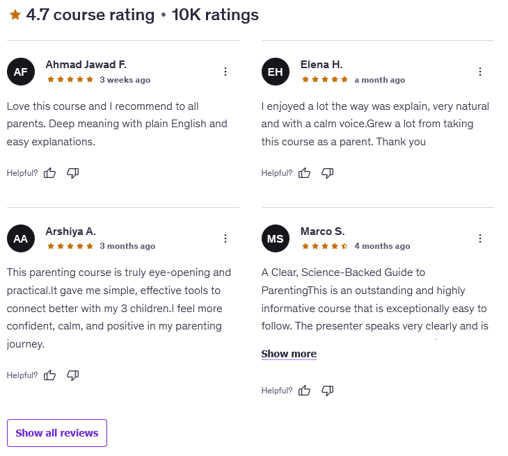Mark Ahmad Jawad F.'s review as helpful

50,173
